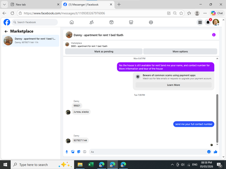
Task: Select Danny apartment conversation in list
Action: coord(31,41)
